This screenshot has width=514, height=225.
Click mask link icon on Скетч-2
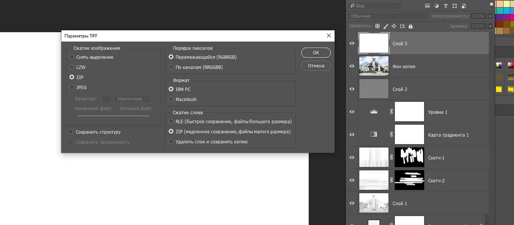click(x=391, y=180)
